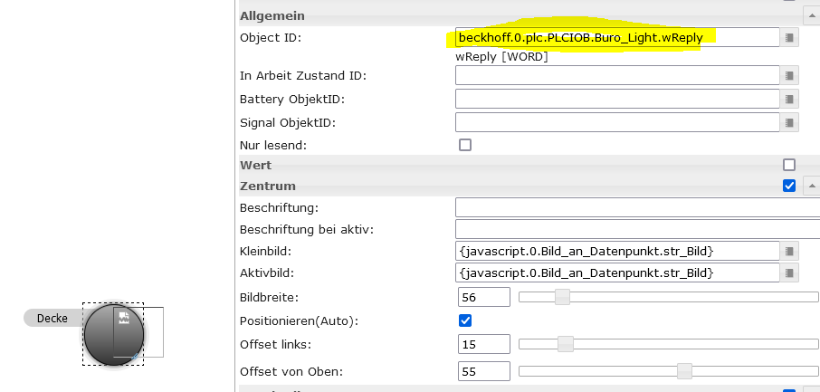
Task: Toggle the Wert section checkbox
Action: [788, 165]
